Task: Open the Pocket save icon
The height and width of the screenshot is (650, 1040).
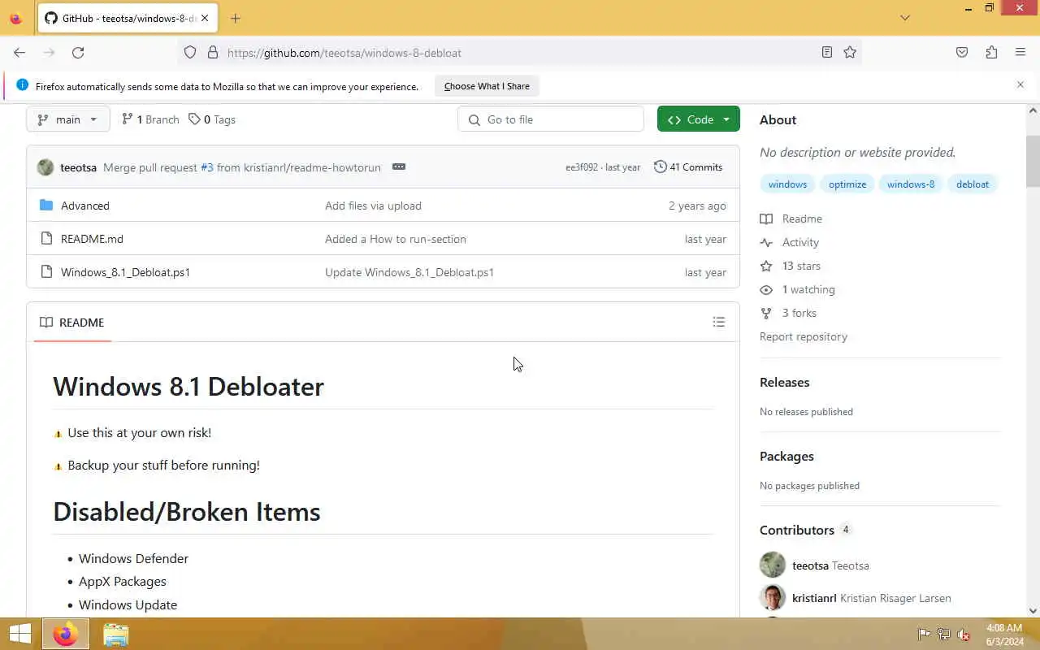Action: [962, 52]
